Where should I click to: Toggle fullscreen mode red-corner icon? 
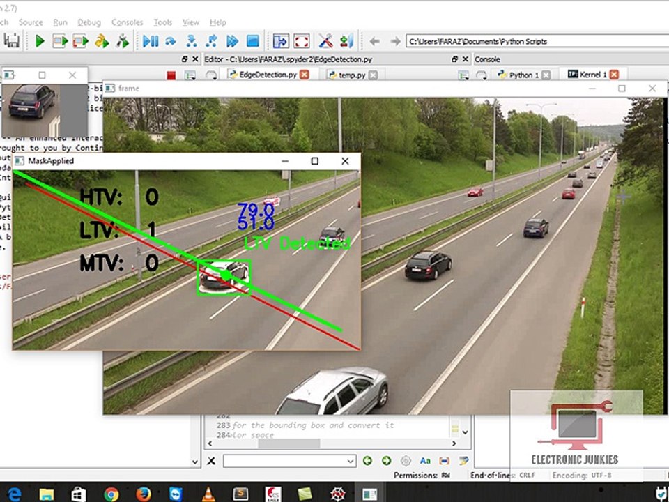(x=301, y=41)
